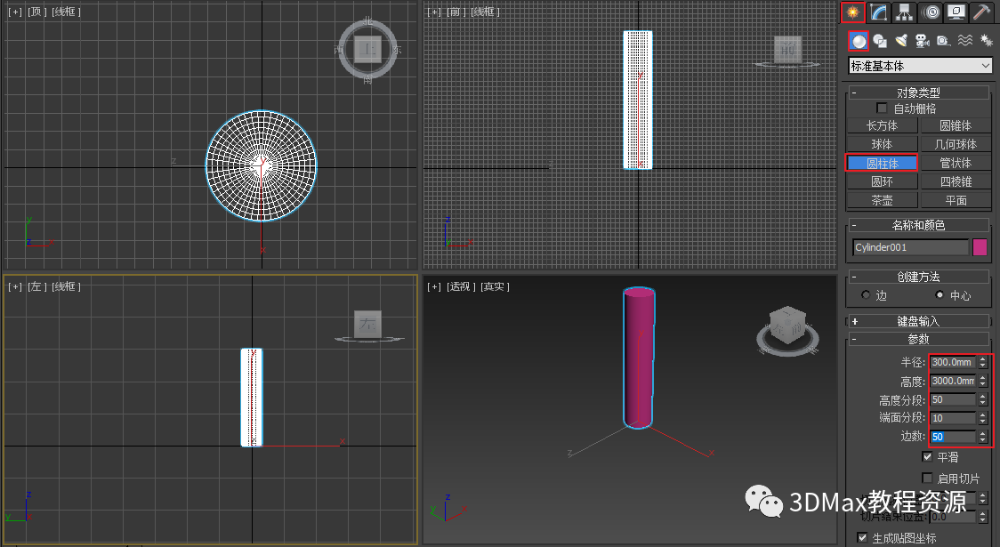Image resolution: width=1000 pixels, height=547 pixels.
Task: Open the 线框 menu in the top viewport
Action: (x=67, y=12)
